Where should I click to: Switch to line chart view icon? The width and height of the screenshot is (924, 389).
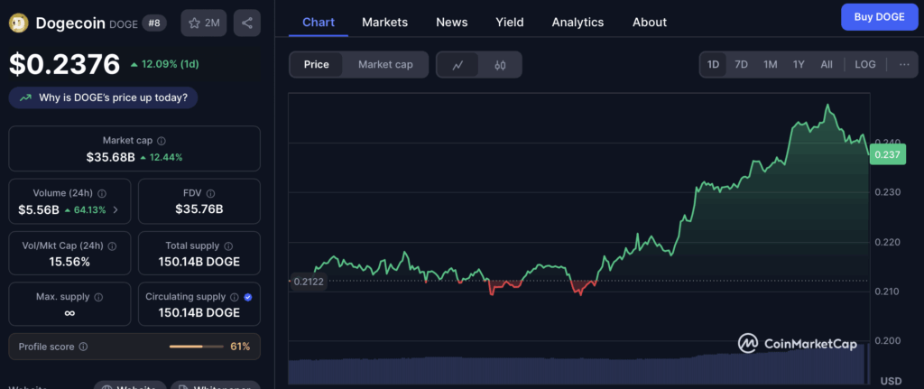[457, 65]
